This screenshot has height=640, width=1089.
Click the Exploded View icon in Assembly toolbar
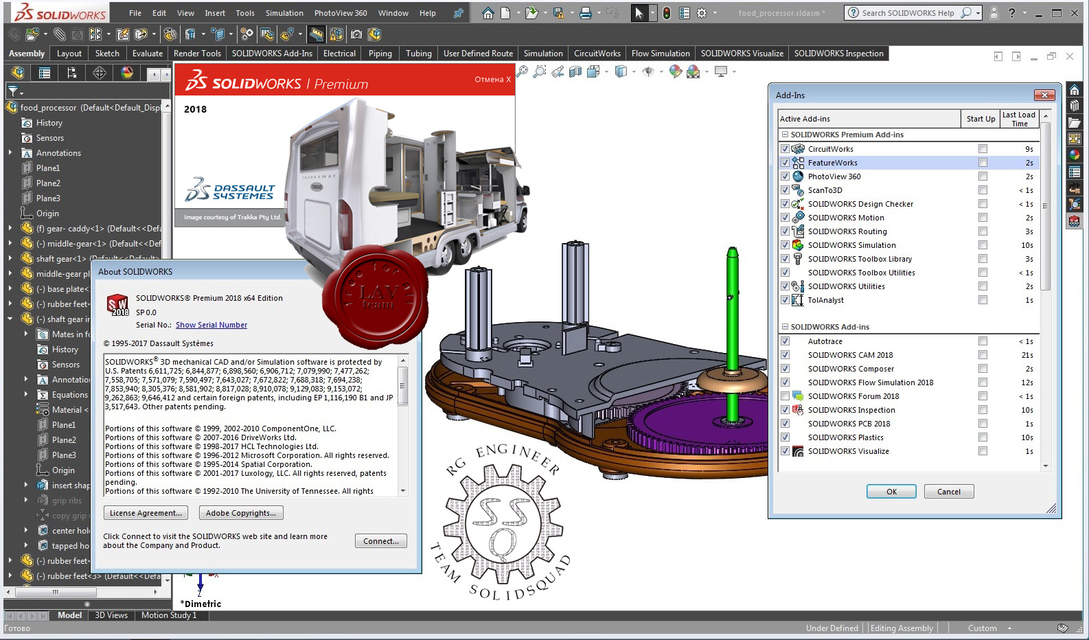(287, 34)
